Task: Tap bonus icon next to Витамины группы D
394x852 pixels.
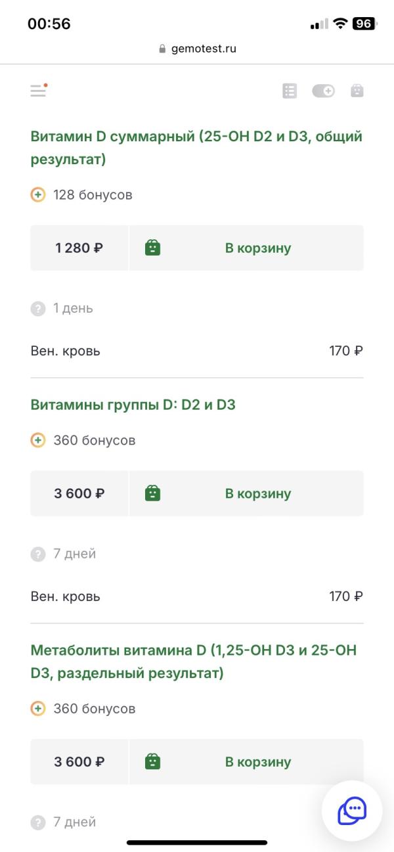Action: [x=38, y=440]
